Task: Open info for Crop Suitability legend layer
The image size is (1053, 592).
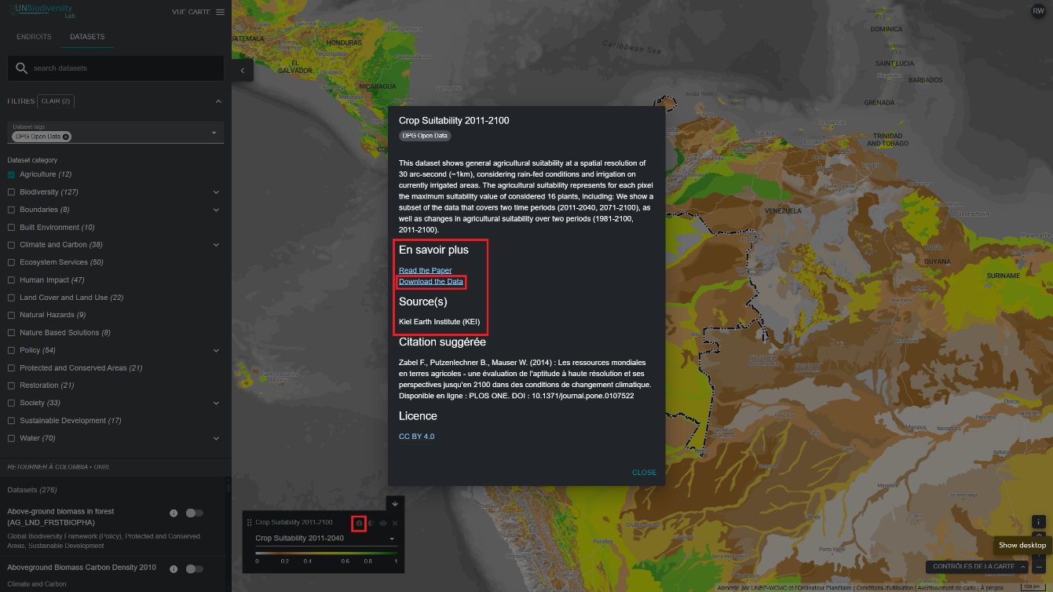Action: [359, 523]
